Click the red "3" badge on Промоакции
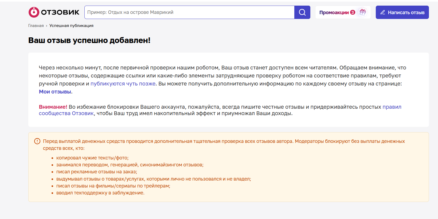 353,12
